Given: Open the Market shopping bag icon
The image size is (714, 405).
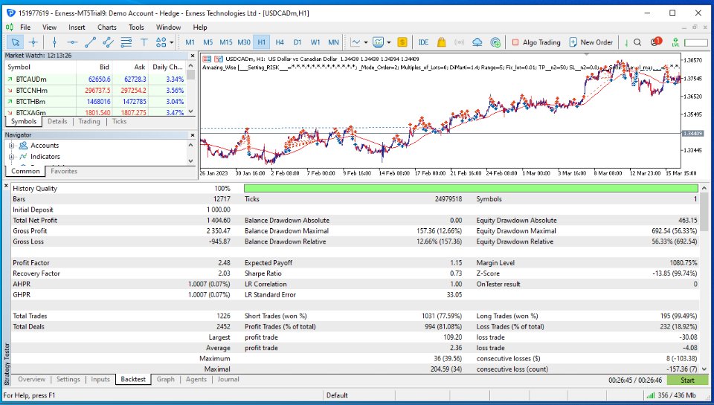Looking at the screenshot, I should click(441, 42).
